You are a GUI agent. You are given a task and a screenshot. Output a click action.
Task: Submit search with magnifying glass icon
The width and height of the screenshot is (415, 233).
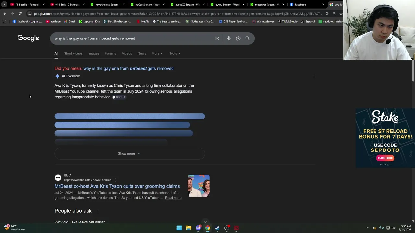click(247, 39)
